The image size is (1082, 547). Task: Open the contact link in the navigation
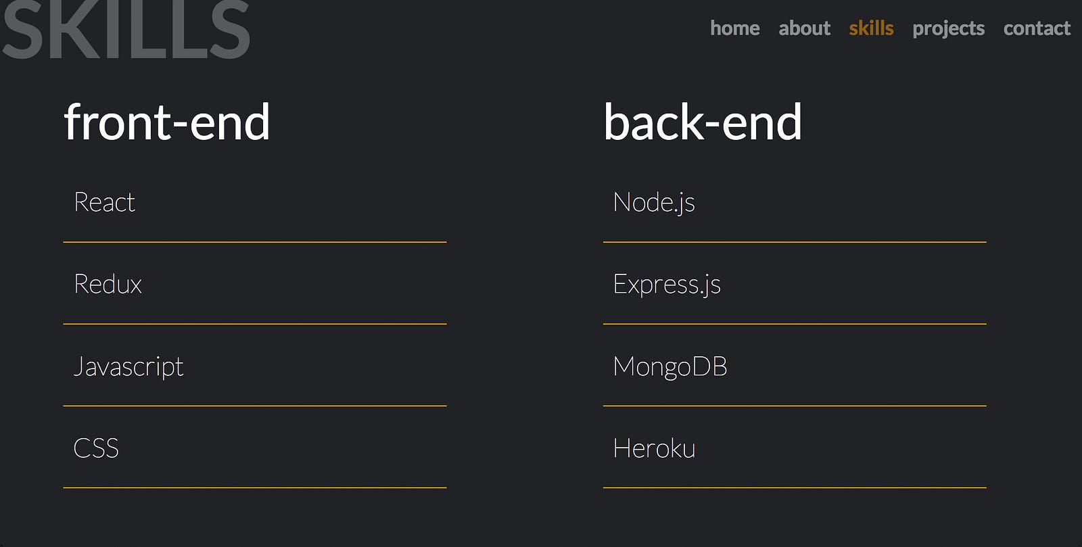(x=1037, y=28)
